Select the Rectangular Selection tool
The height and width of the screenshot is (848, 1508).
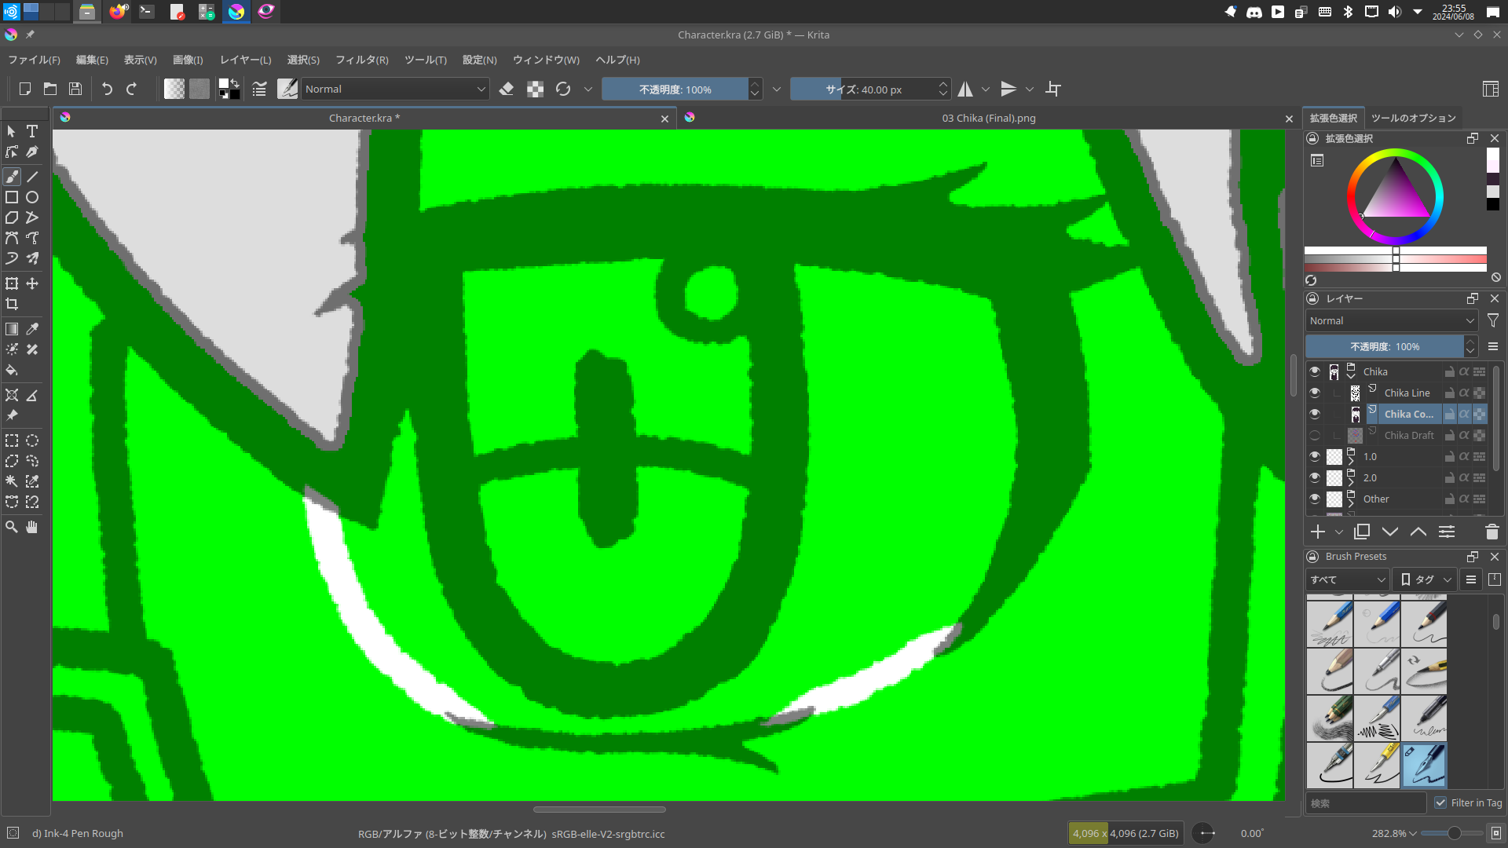click(12, 440)
